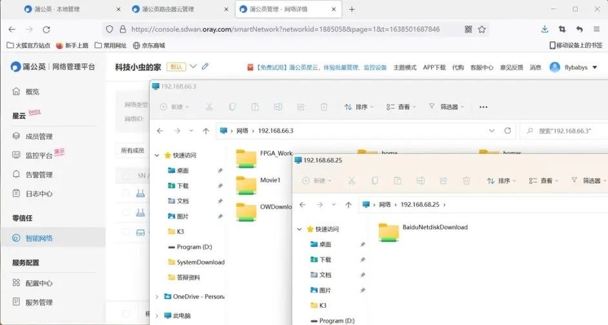Click the delete trash icon in 192.168.66.3 window

pyautogui.click(x=324, y=107)
